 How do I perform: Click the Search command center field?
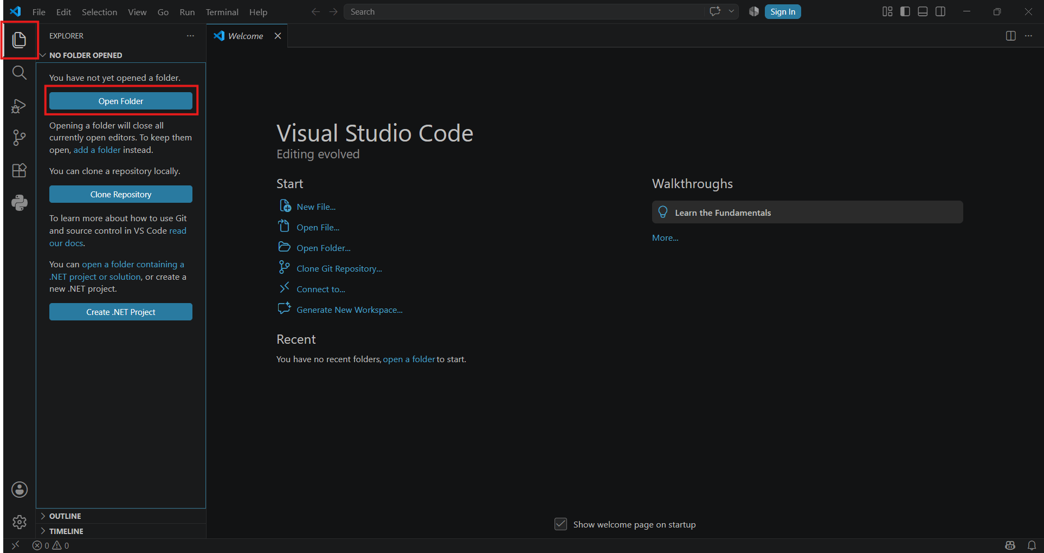pos(525,11)
